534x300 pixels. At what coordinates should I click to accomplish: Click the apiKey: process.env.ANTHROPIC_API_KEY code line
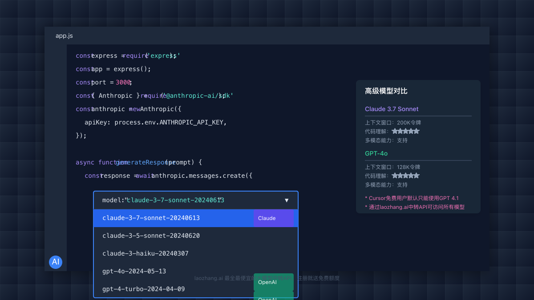tap(156, 122)
